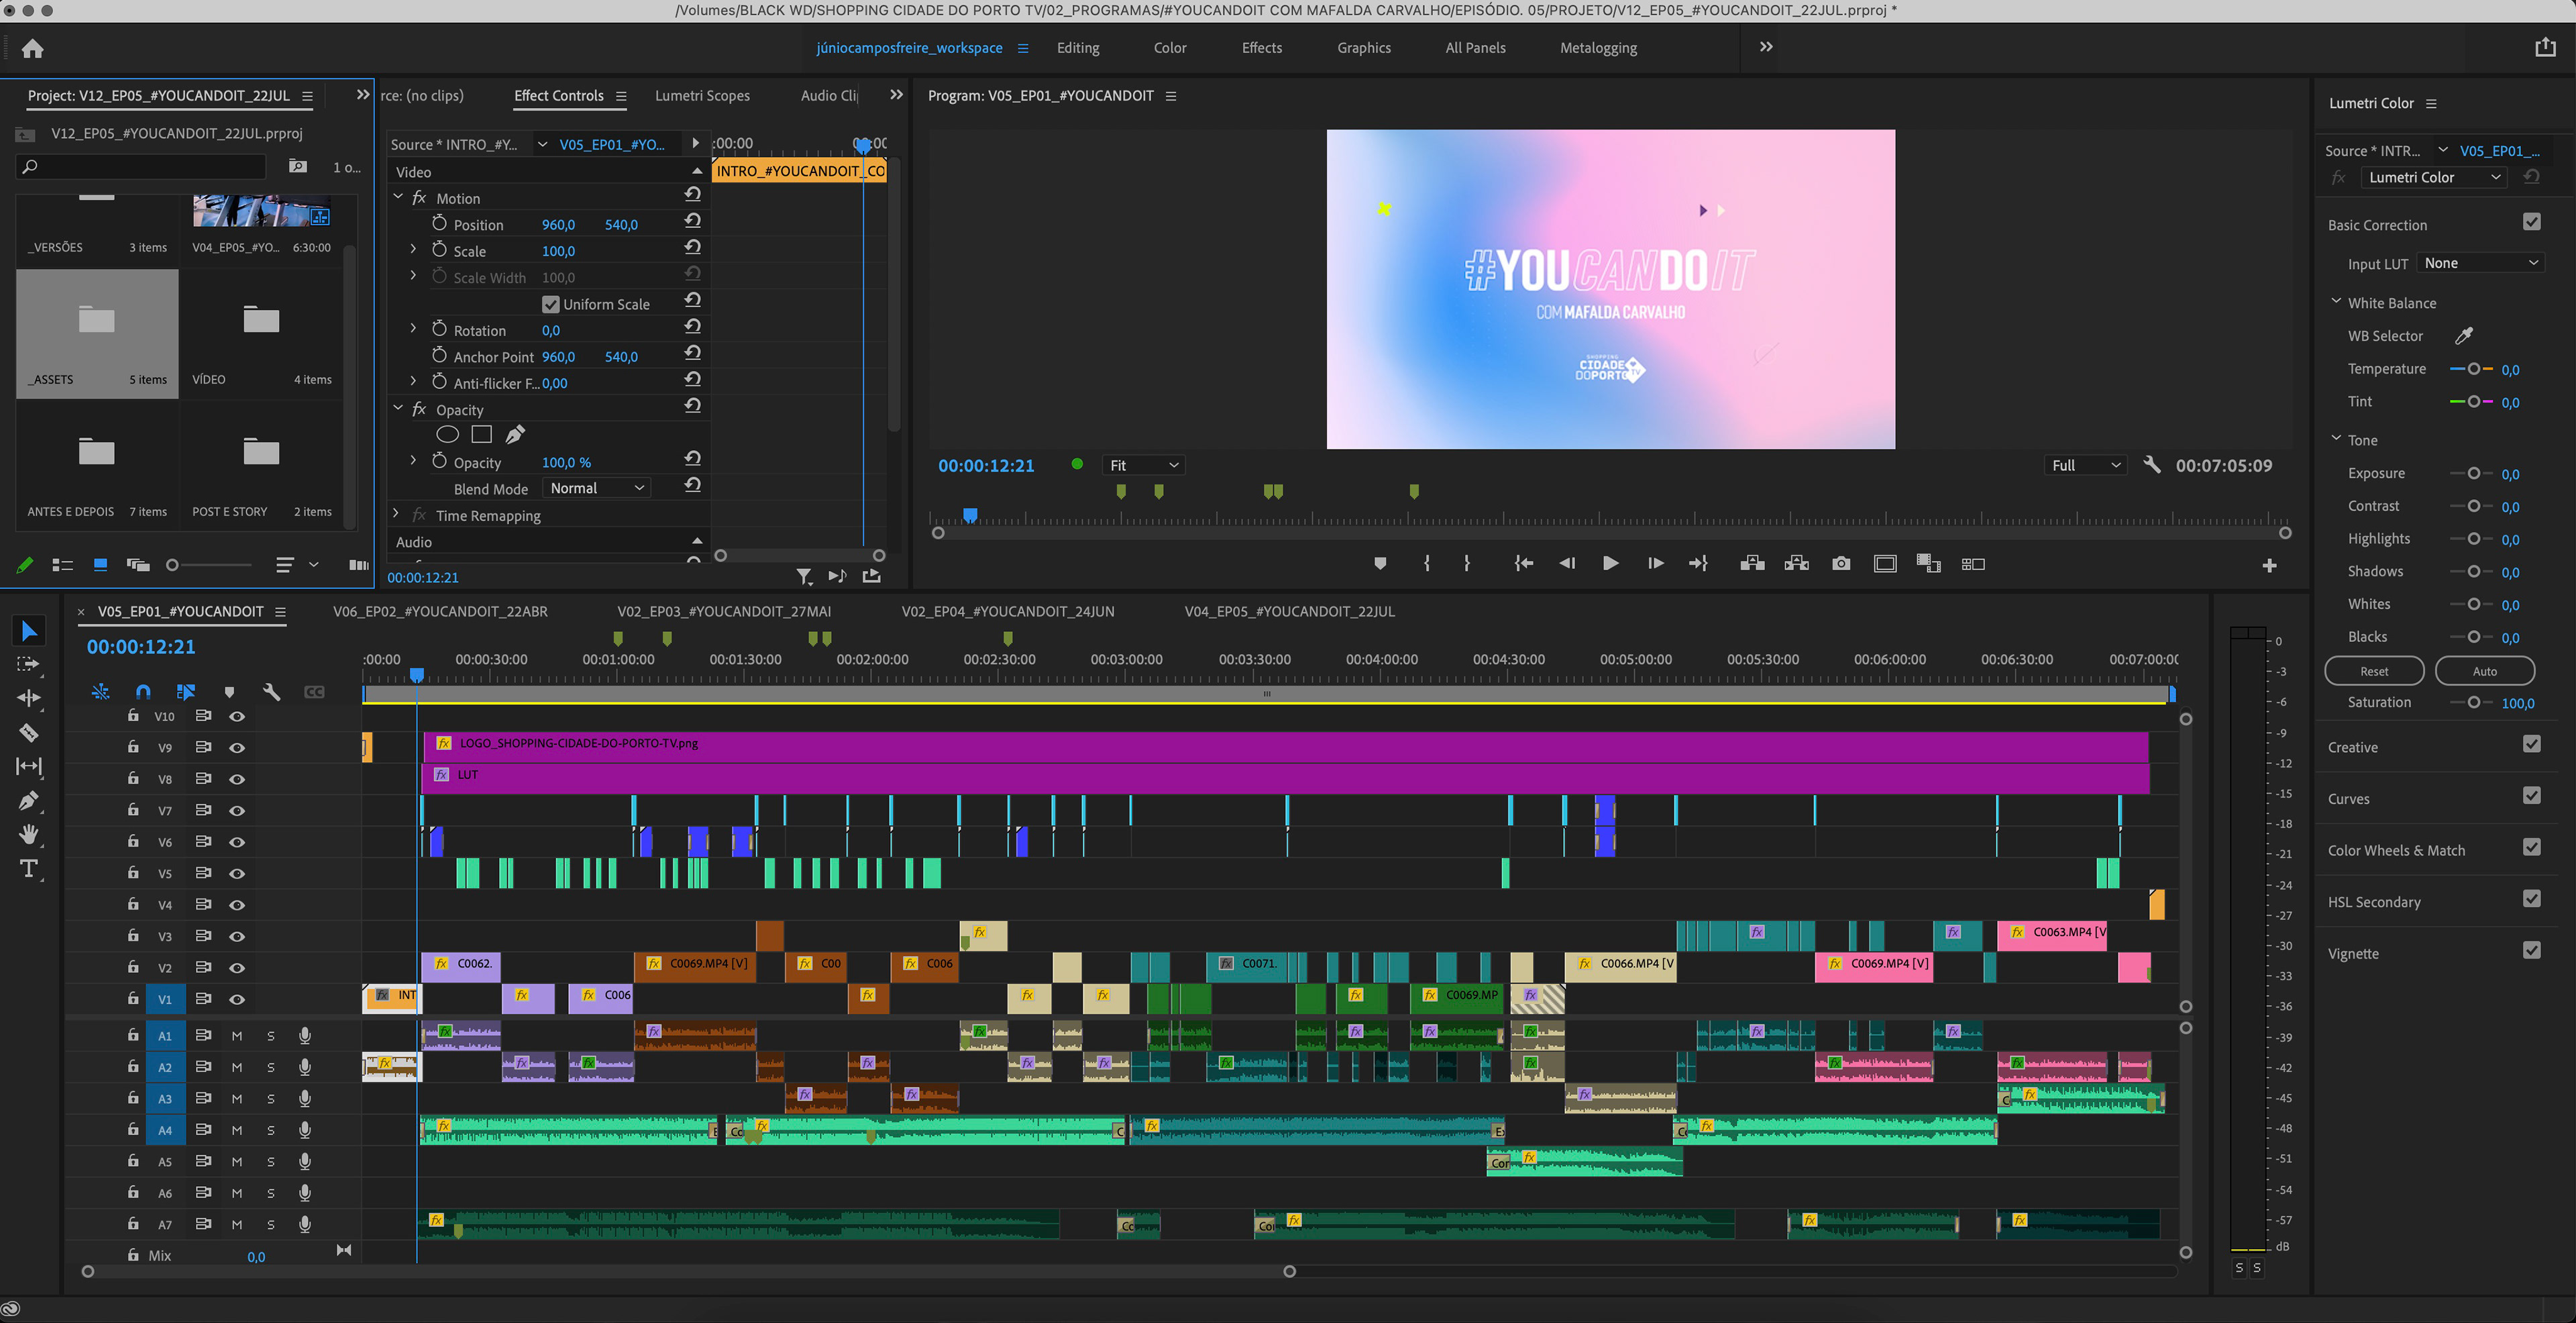Disable the Basic Correction checkbox

point(2531,222)
